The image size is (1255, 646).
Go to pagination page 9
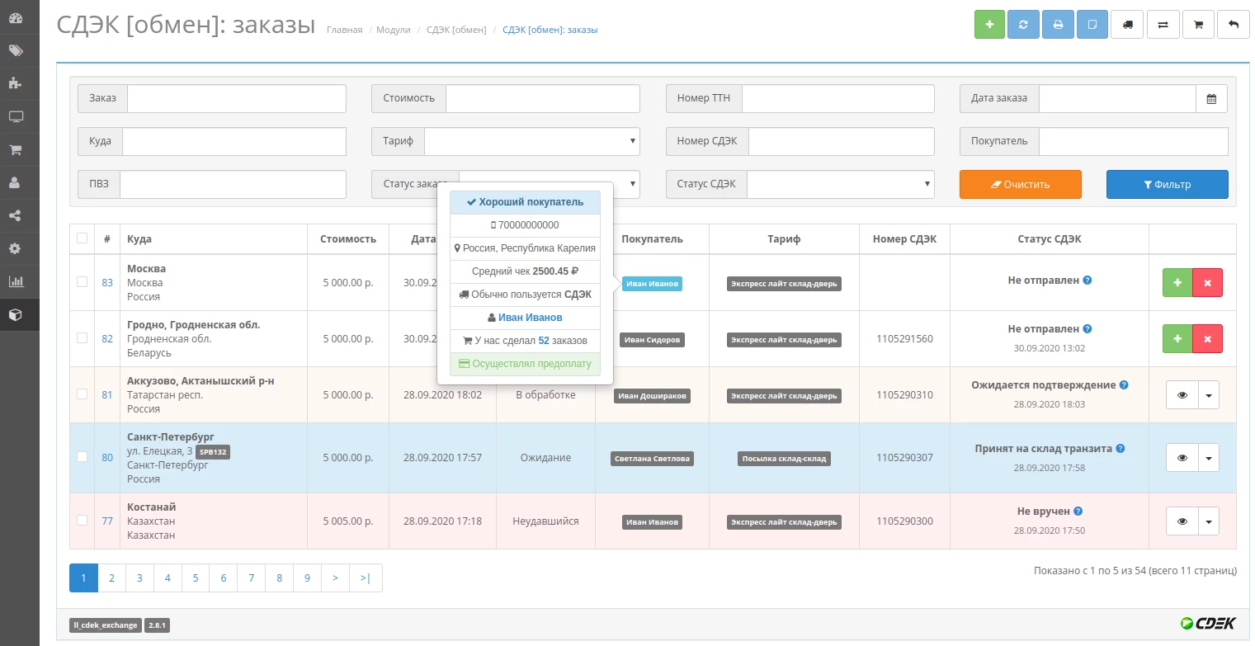point(307,578)
